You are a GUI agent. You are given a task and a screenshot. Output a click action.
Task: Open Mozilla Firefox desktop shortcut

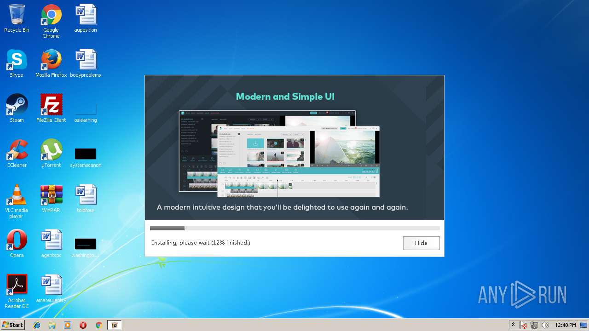click(51, 63)
